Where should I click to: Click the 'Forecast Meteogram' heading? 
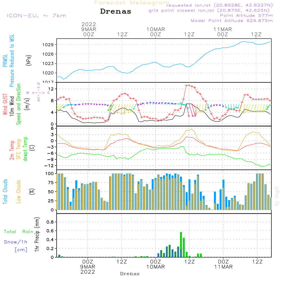point(132,3)
